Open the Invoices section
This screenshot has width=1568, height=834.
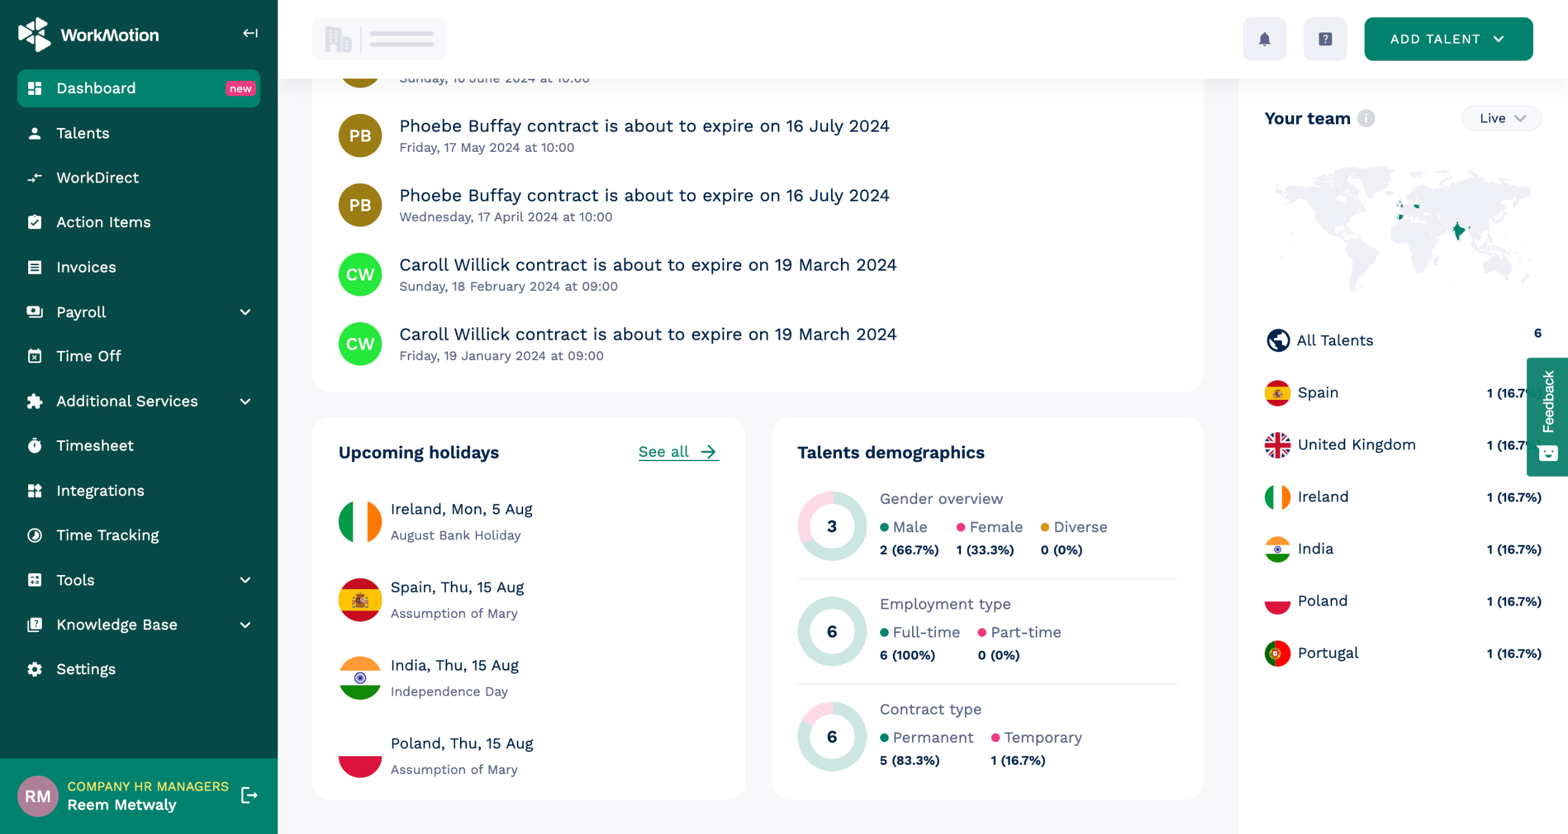pos(86,268)
